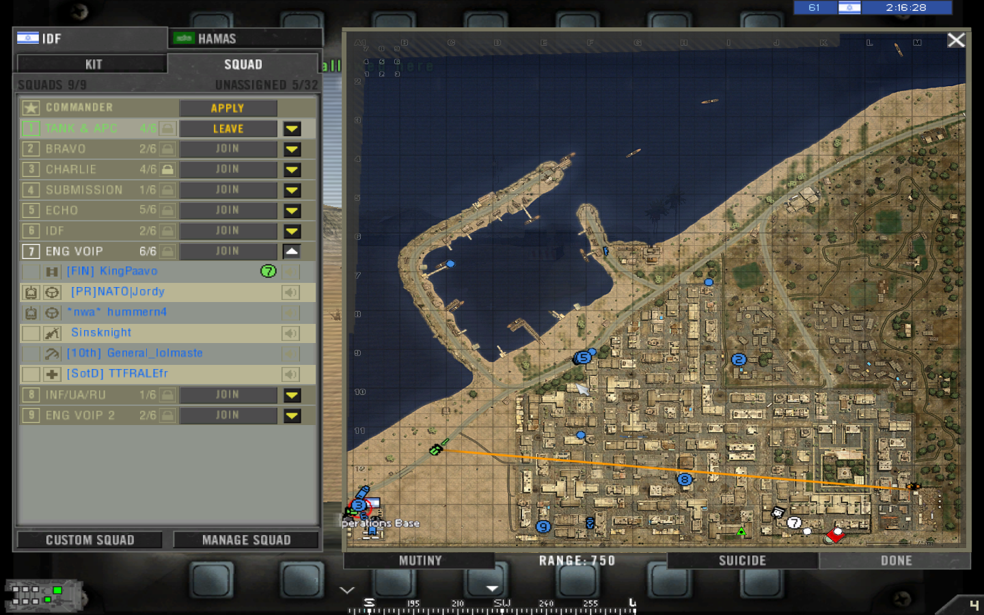
Task: Mute [PR]NATO|Jordy with the speaker icon
Action: 291,292
